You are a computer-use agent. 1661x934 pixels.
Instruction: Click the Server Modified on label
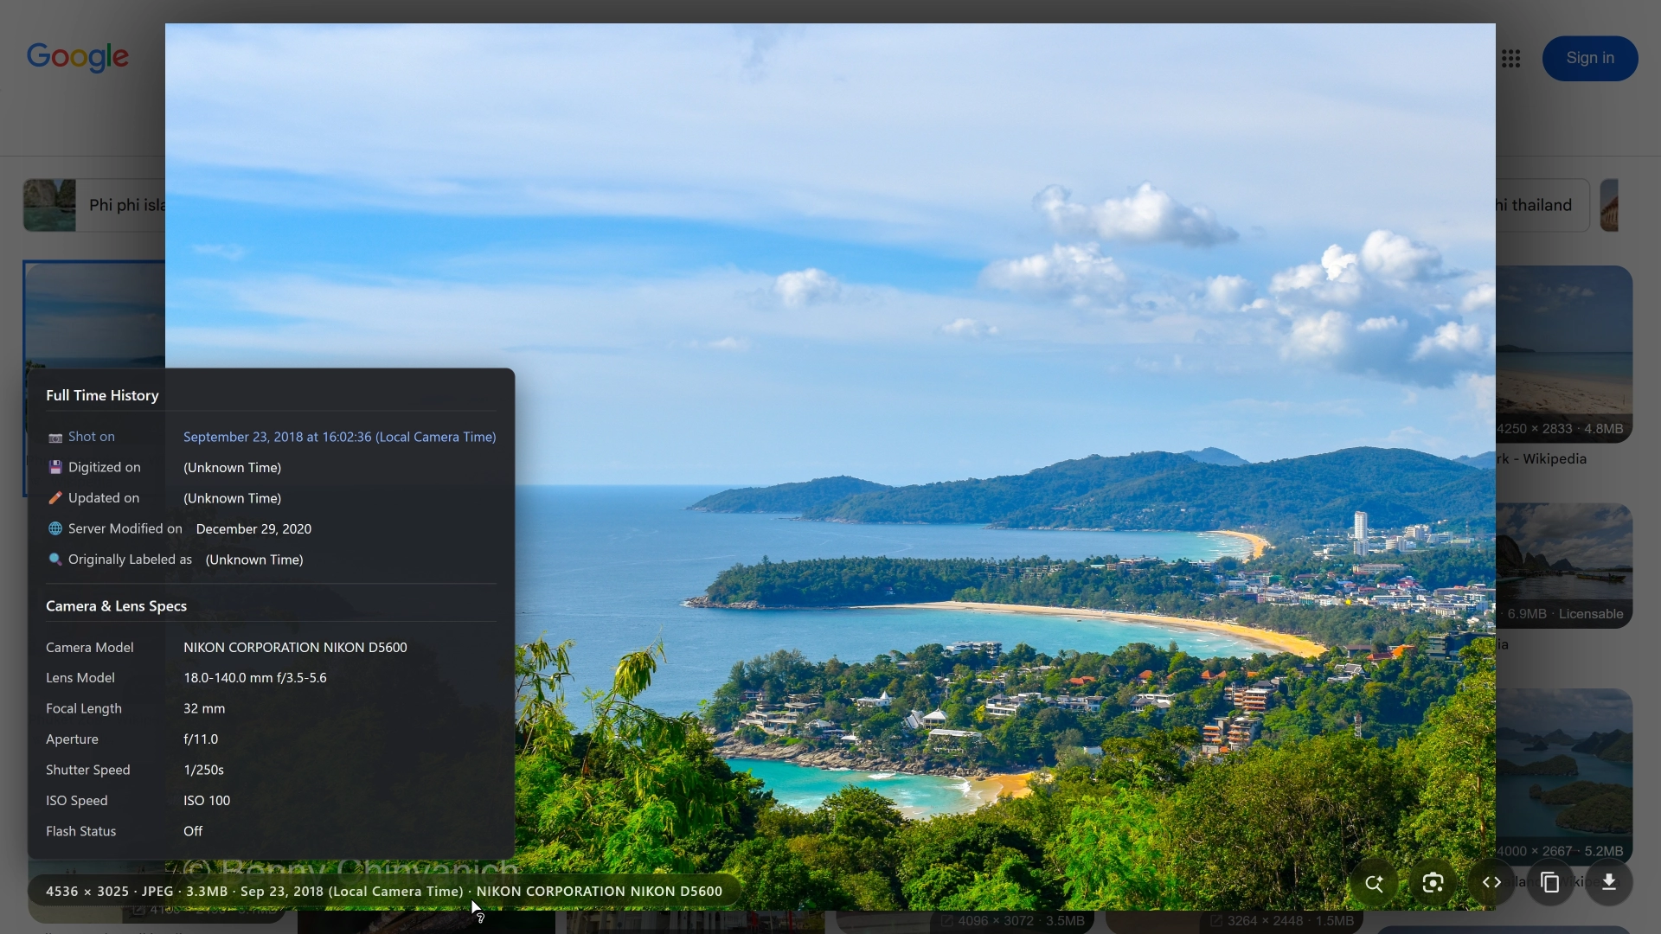pos(125,528)
